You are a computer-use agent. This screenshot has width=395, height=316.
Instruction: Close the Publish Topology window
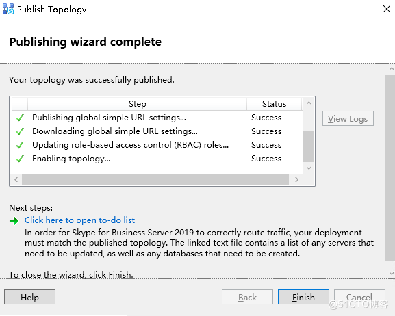(x=386, y=9)
